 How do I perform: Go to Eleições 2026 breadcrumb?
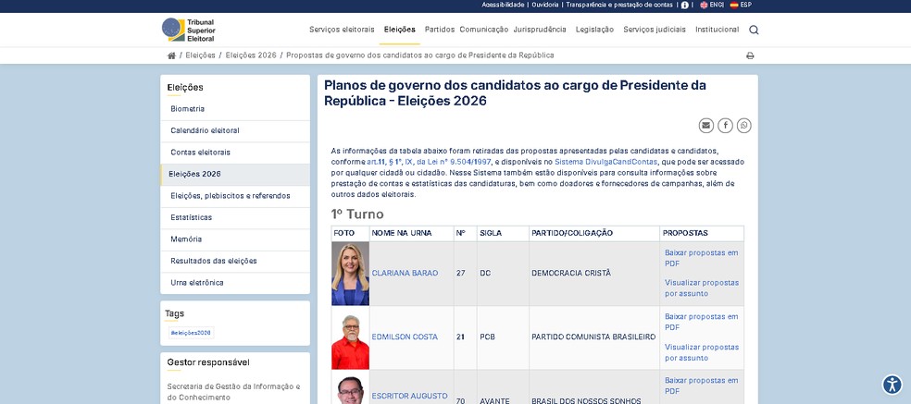[251, 55]
